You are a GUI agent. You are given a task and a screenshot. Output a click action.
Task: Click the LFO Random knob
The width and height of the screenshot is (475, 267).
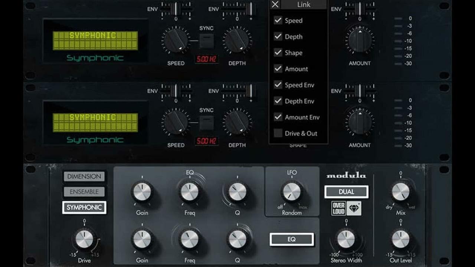click(292, 192)
